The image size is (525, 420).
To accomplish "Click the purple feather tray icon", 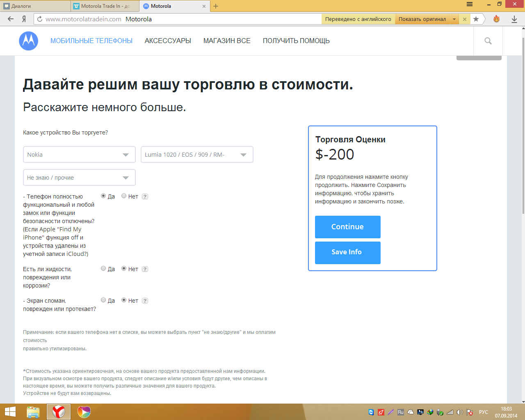I will coord(391,412).
